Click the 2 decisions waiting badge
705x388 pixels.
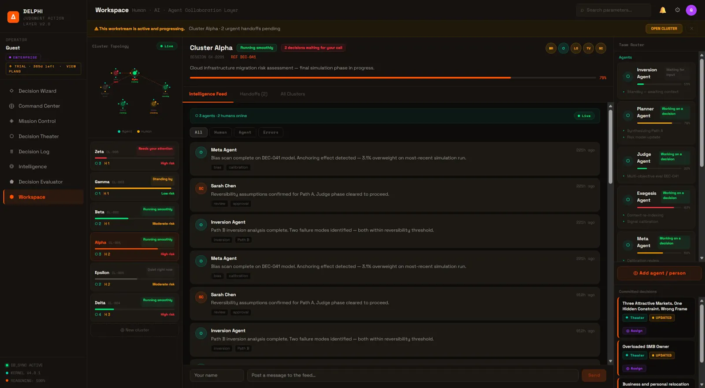pyautogui.click(x=313, y=48)
